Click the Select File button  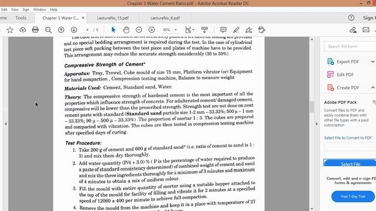coord(350,163)
